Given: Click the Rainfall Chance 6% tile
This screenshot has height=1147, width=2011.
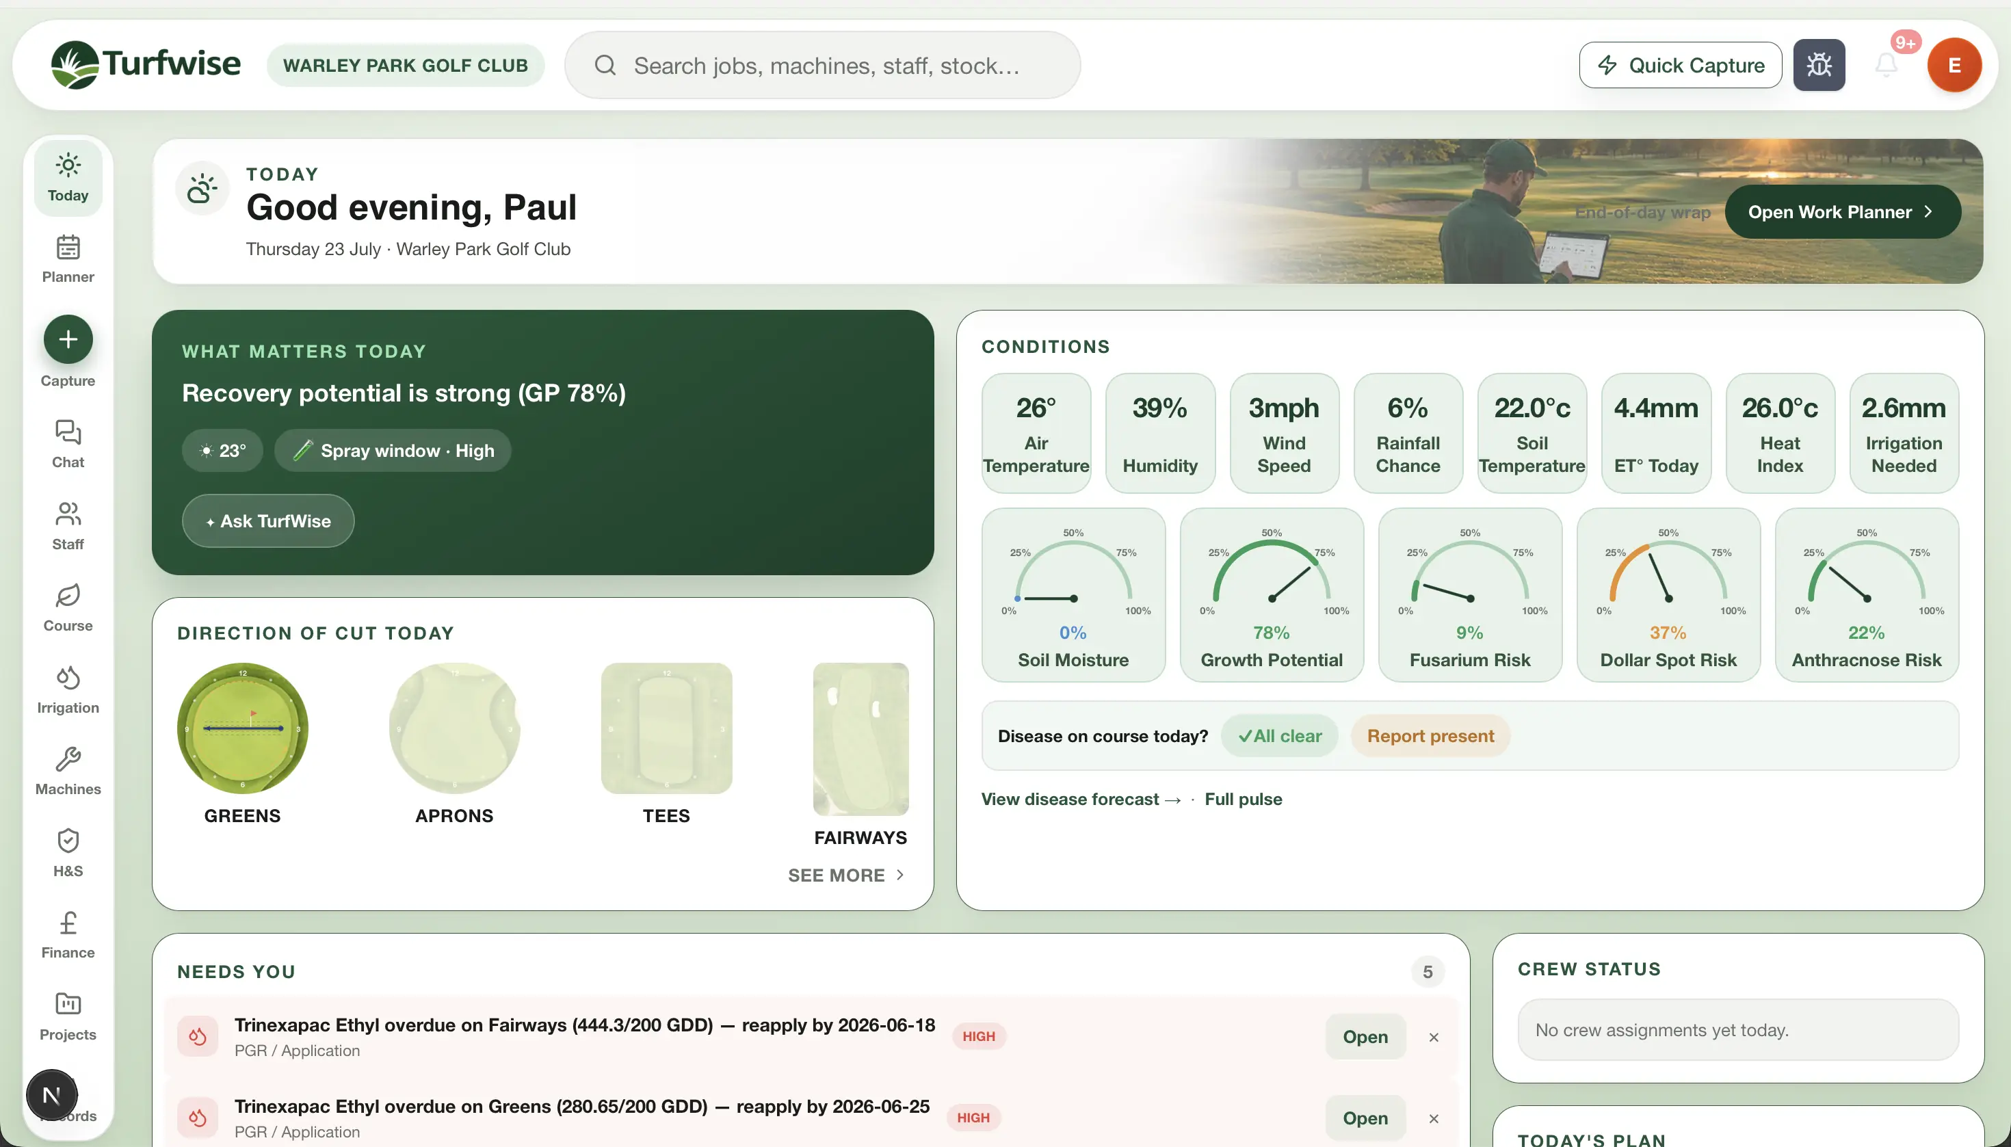Looking at the screenshot, I should [x=1408, y=433].
